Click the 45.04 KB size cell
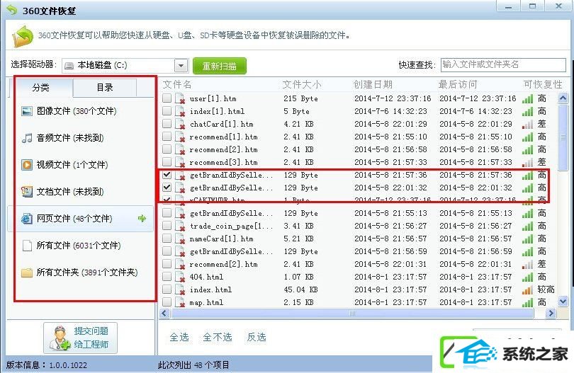The height and width of the screenshot is (373, 574). [x=300, y=290]
